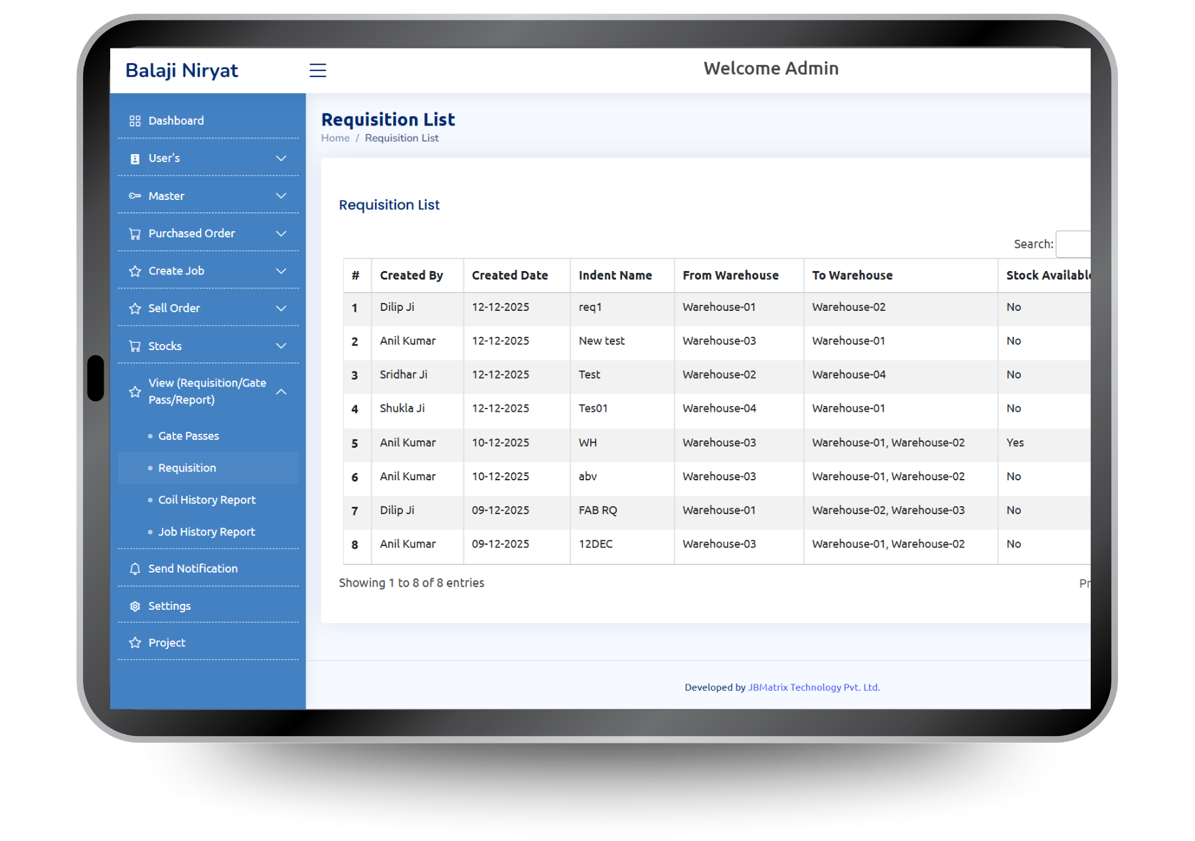This screenshot has width=1195, height=841.
Task: Sort table by Created Date column
Action: click(509, 276)
